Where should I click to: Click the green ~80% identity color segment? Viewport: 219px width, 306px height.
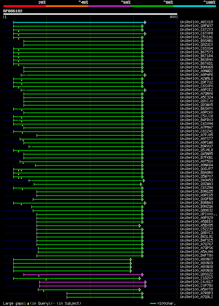152,6
